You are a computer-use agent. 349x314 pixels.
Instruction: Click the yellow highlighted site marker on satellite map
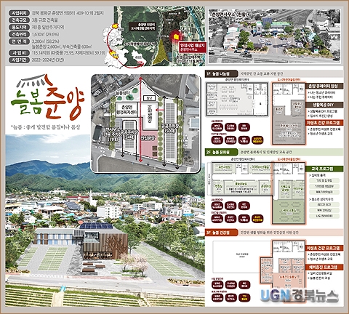click(x=177, y=37)
